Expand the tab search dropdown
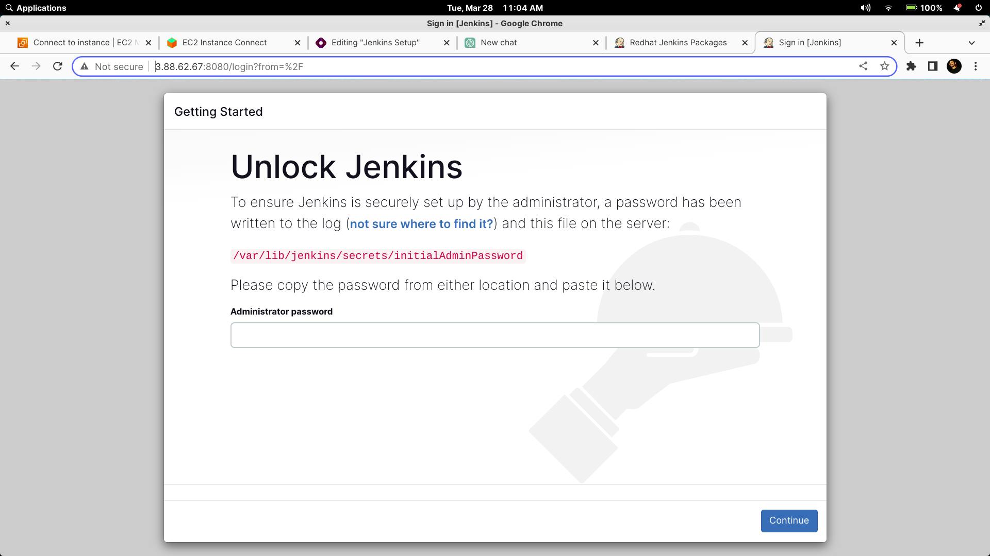Image resolution: width=990 pixels, height=556 pixels. tap(972, 43)
